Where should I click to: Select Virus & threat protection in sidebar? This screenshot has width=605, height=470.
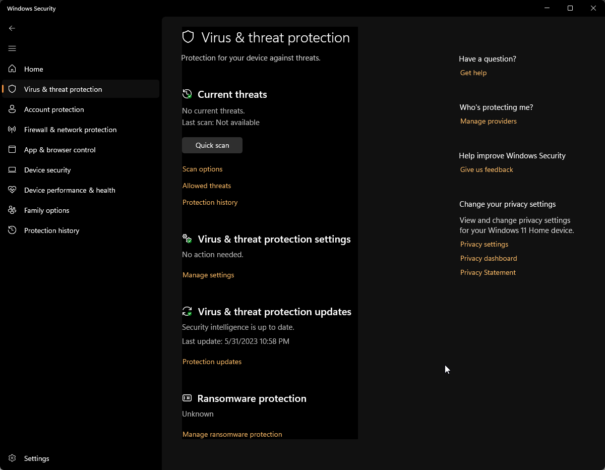point(63,89)
